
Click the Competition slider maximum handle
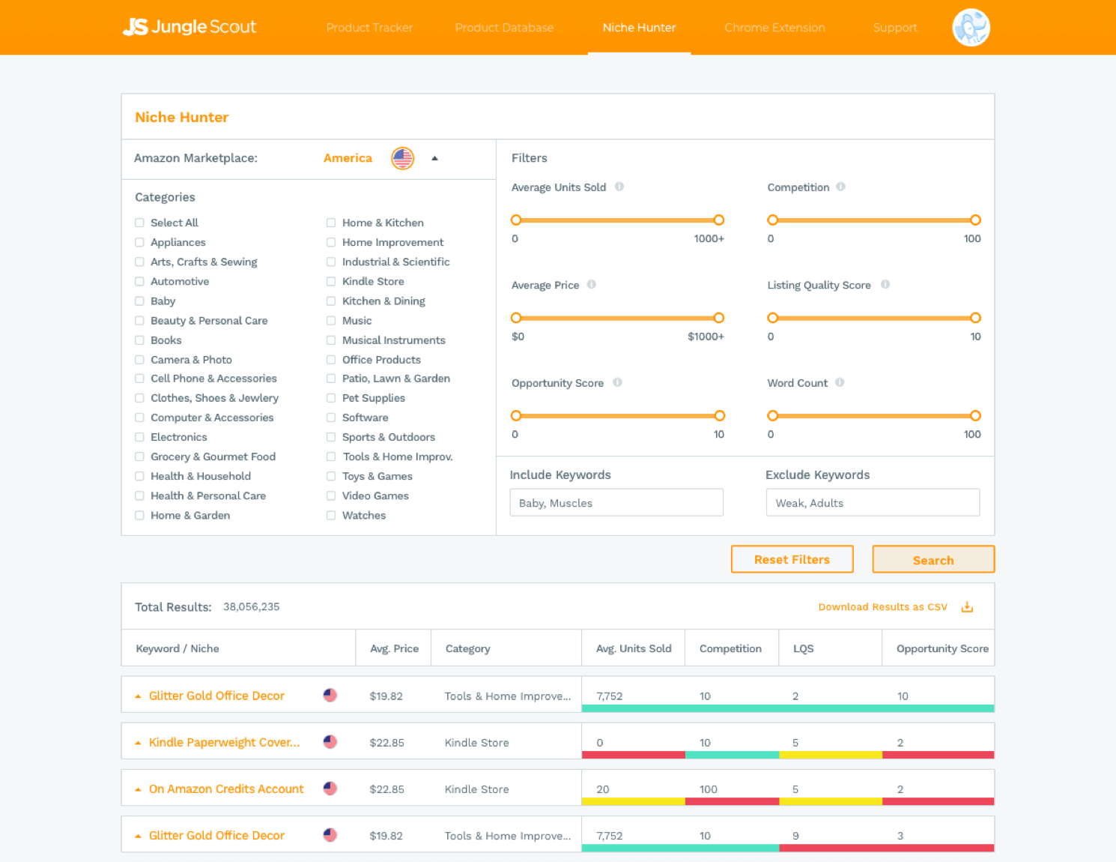tap(975, 220)
